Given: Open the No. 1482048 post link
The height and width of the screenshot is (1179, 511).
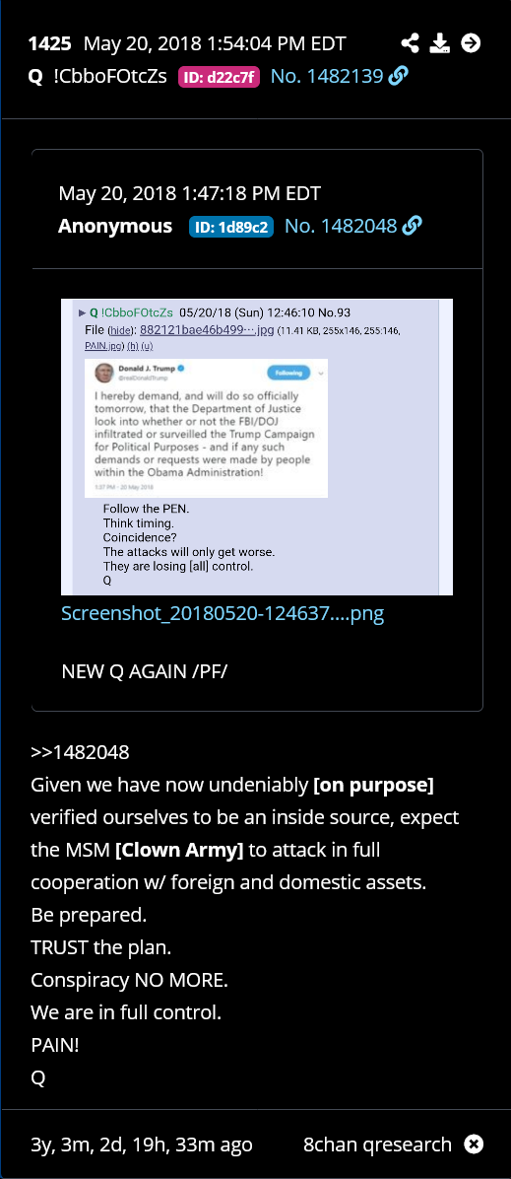Looking at the screenshot, I should tap(342, 226).
